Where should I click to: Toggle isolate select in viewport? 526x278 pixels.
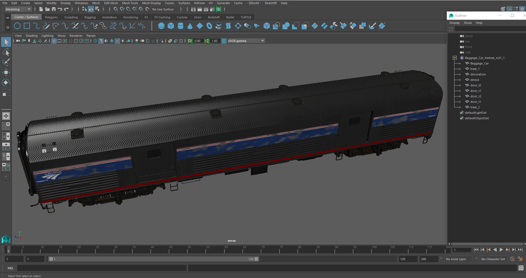pyautogui.click(x=162, y=41)
